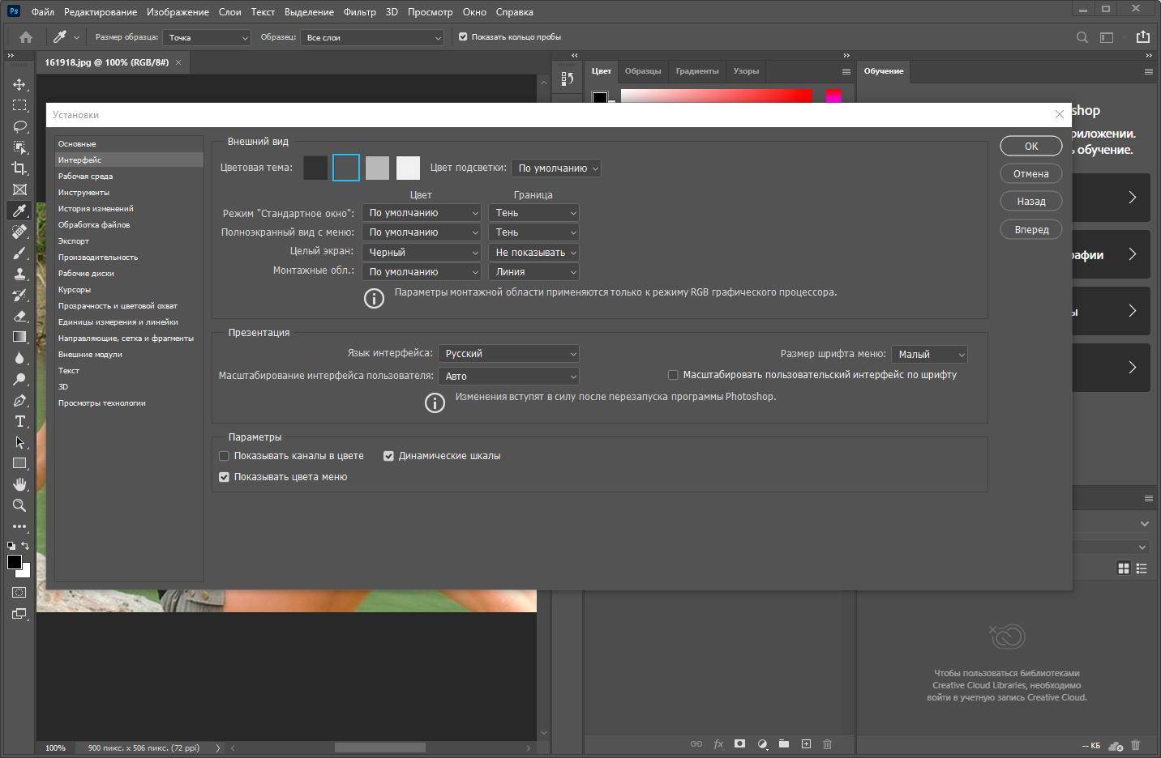Click the Share icon top right
The width and height of the screenshot is (1161, 758).
click(x=1142, y=37)
